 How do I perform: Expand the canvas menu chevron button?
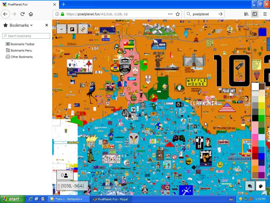pos(61,29)
